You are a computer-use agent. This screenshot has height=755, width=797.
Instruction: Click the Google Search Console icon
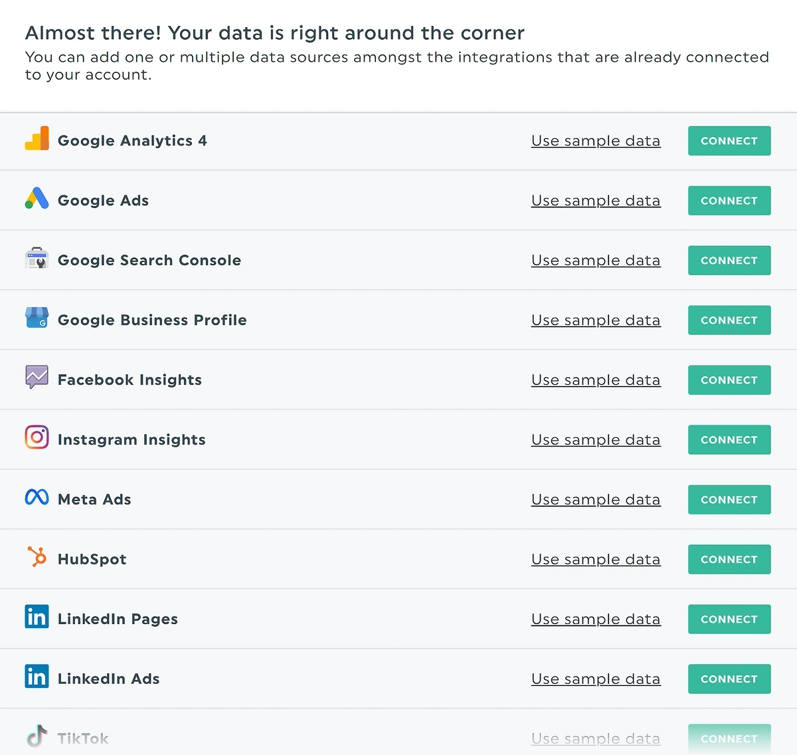[x=37, y=260]
